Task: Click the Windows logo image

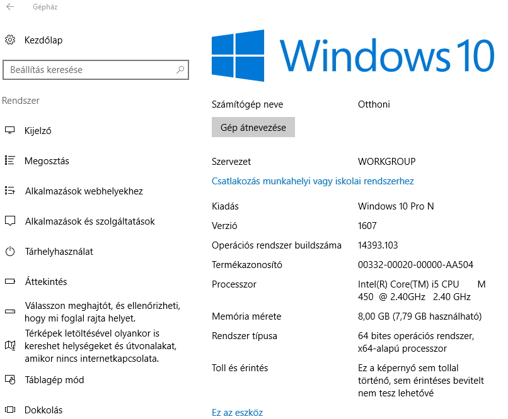Action: point(238,55)
